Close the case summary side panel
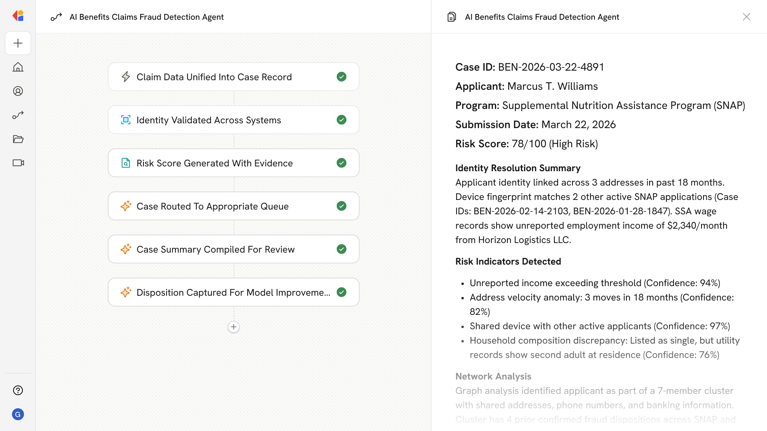The image size is (767, 431). (x=746, y=17)
